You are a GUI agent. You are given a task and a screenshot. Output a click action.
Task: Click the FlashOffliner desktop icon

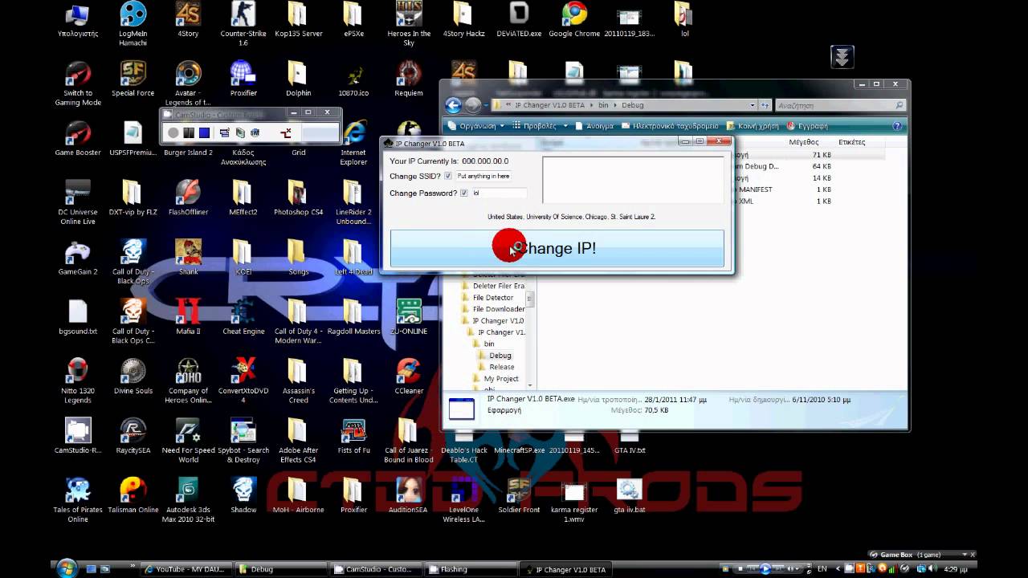pyautogui.click(x=188, y=198)
